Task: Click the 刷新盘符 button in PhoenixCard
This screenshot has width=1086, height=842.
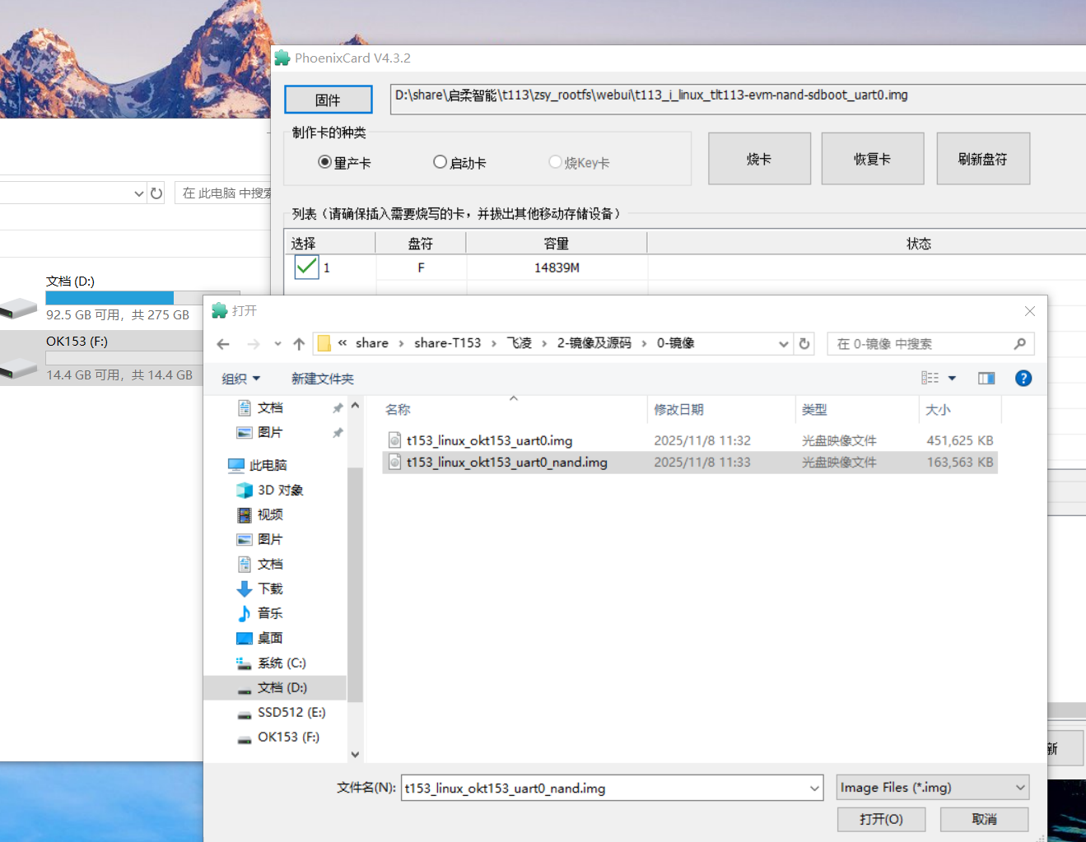Action: tap(983, 159)
